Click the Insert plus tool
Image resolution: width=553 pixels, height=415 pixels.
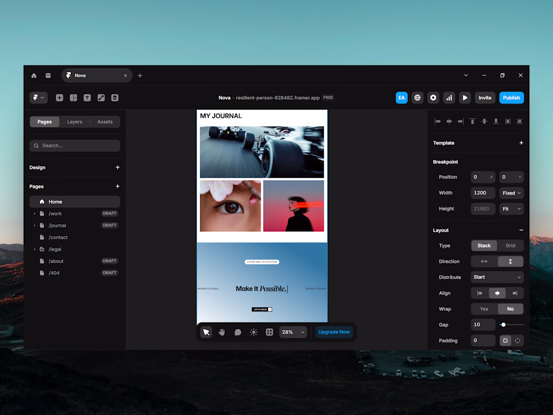[60, 98]
